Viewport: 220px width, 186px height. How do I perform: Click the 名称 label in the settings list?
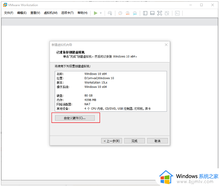point(60,74)
